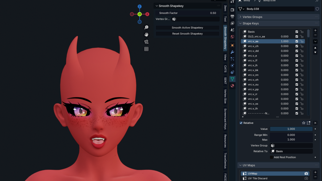Switch to the Screencast Keys sidebar tab
This screenshot has height=181, width=322.
pos(225,119)
